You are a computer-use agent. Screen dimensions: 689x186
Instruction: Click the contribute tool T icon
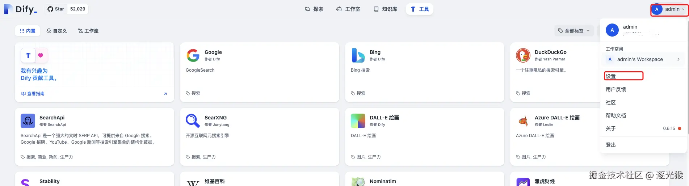pyautogui.click(x=28, y=55)
